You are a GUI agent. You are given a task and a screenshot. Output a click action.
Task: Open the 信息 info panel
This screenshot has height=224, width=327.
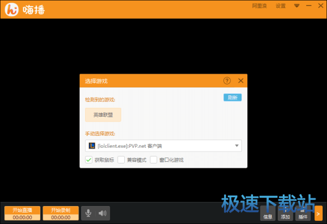(268, 213)
